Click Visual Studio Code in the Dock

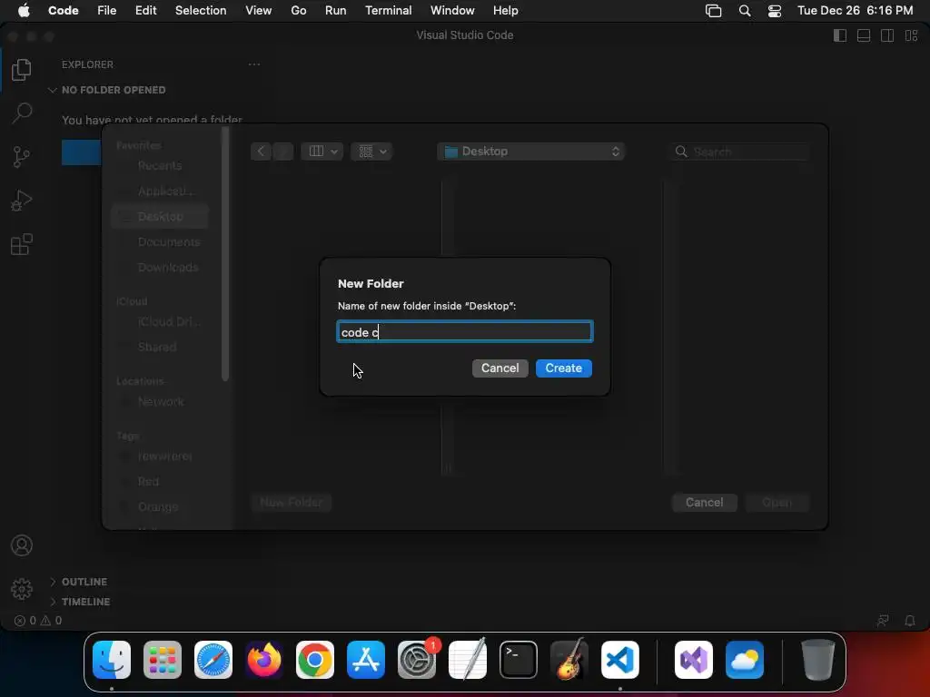619,660
